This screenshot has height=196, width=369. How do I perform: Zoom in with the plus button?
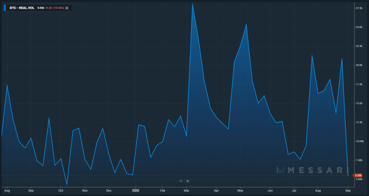(188, 181)
